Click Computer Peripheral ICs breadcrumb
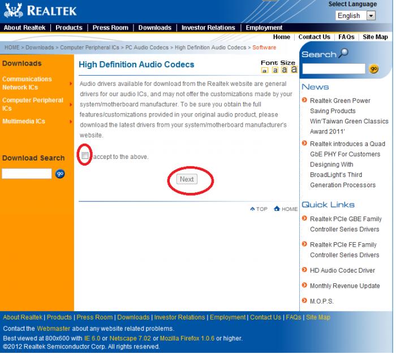The image size is (396, 358). (89, 48)
